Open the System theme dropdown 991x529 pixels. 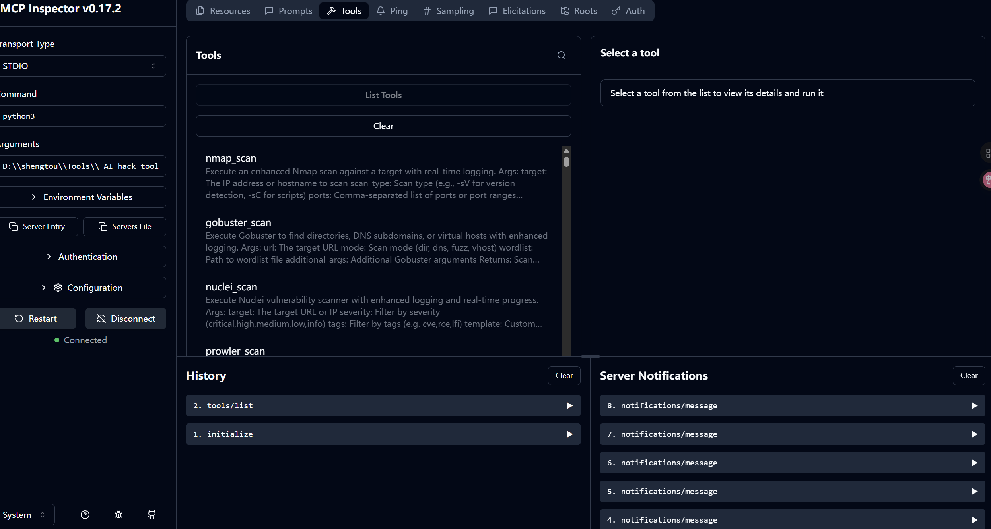click(25, 515)
